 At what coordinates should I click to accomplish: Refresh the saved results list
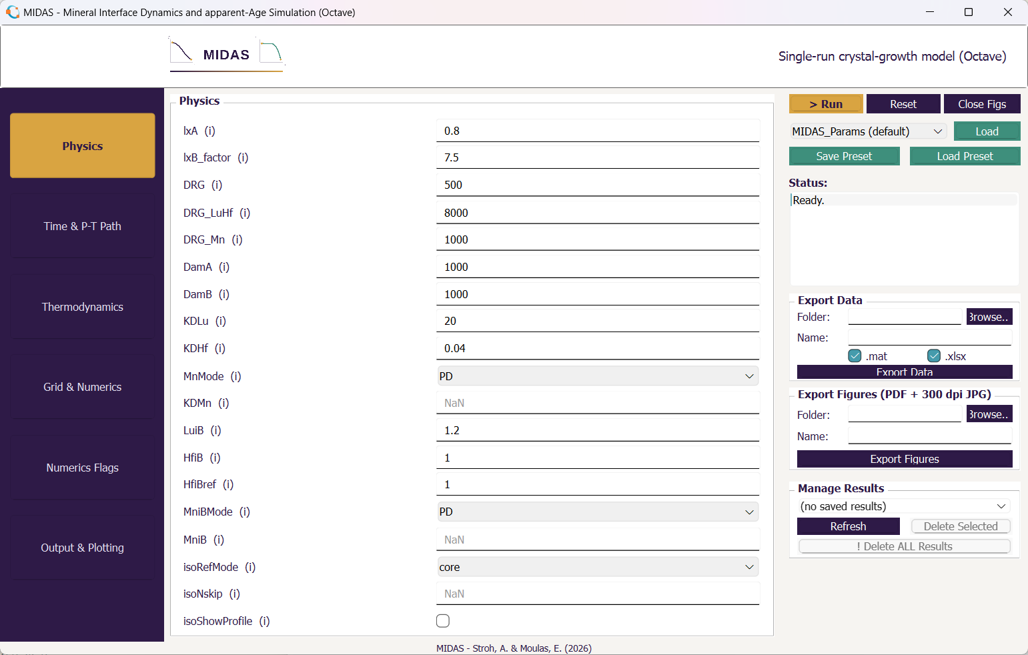[848, 526]
